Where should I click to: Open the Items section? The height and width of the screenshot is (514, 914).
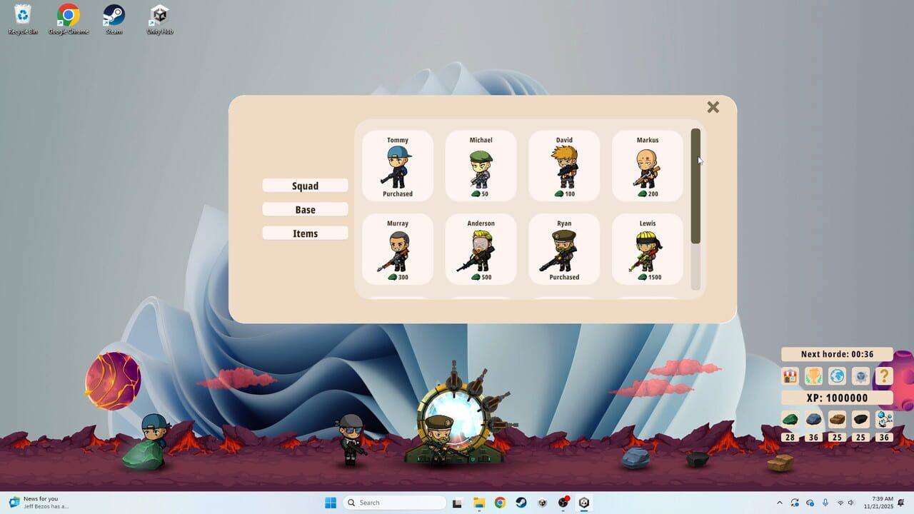click(x=305, y=233)
